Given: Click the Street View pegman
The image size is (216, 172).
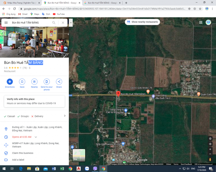Looking at the screenshot, I should [210, 159].
